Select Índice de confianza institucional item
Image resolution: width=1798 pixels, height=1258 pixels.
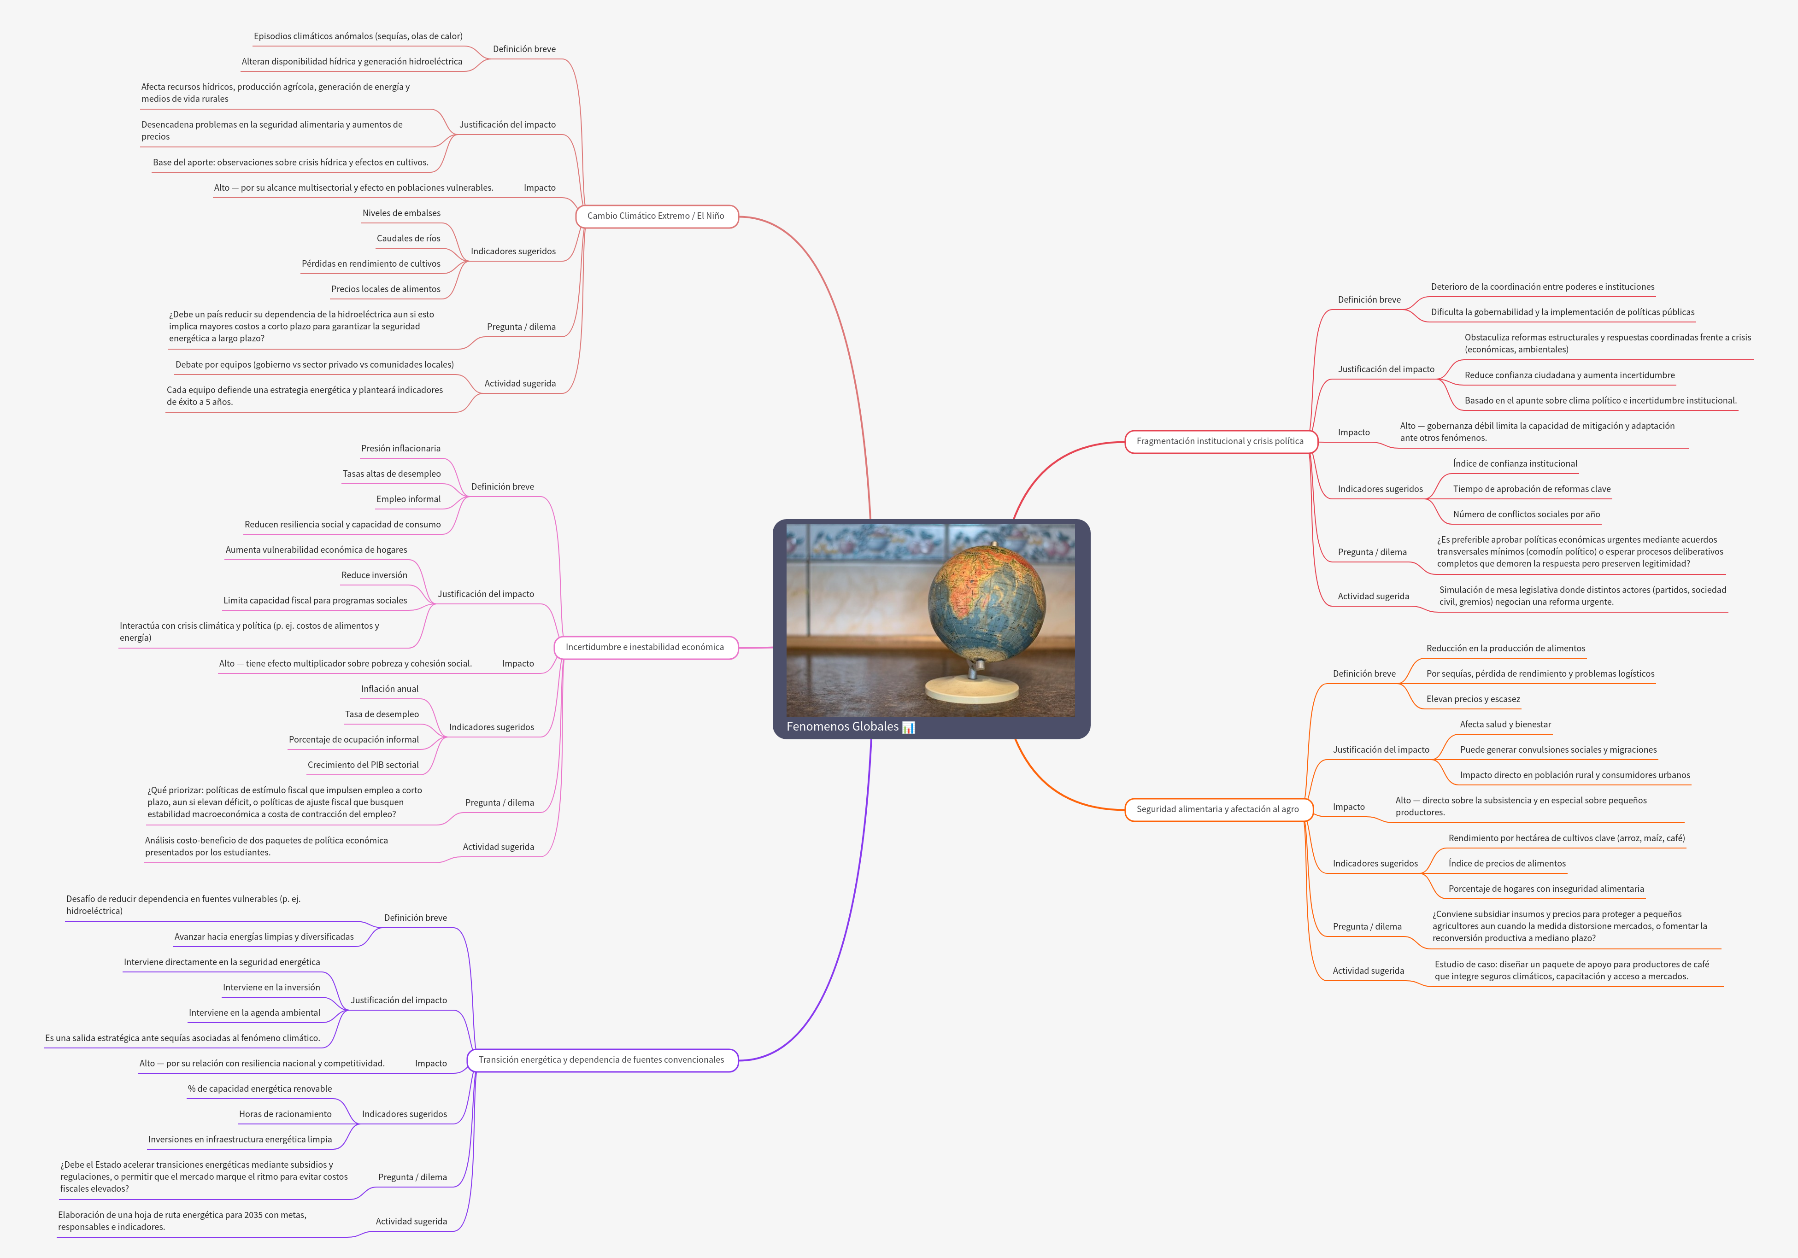pos(1515,464)
